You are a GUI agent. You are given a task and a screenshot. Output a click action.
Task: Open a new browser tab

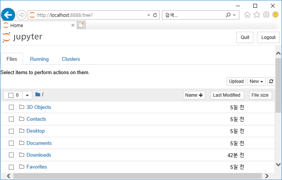81,25
